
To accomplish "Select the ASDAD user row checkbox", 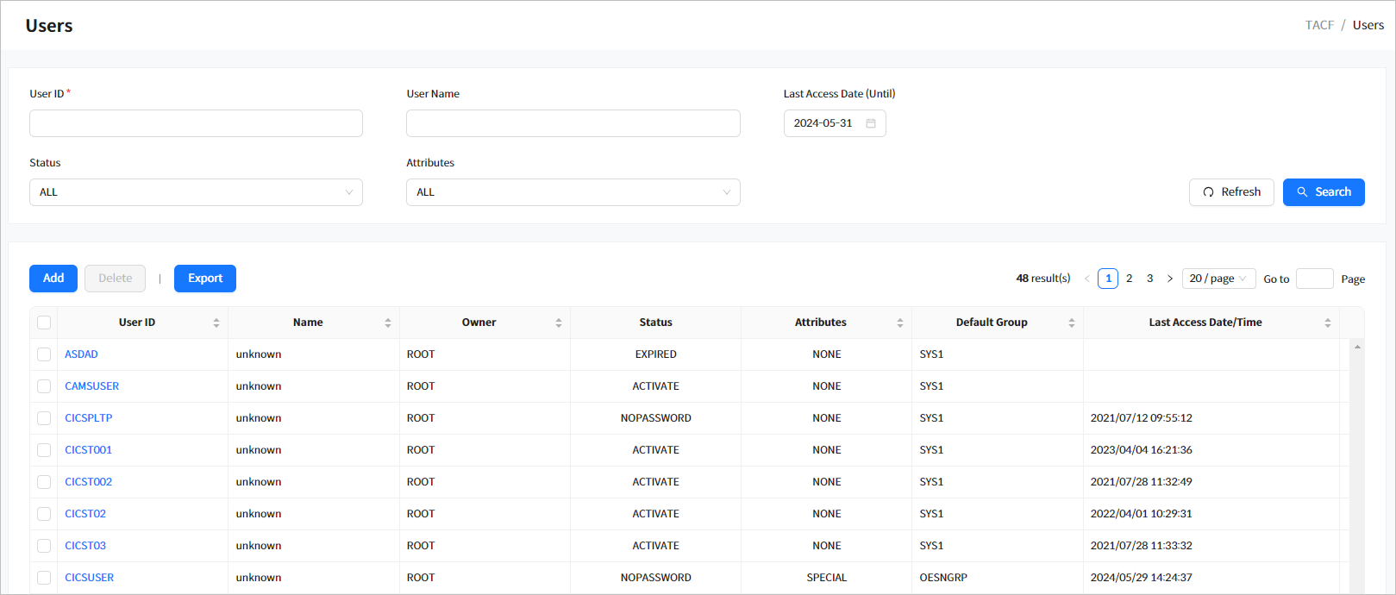I will point(44,354).
